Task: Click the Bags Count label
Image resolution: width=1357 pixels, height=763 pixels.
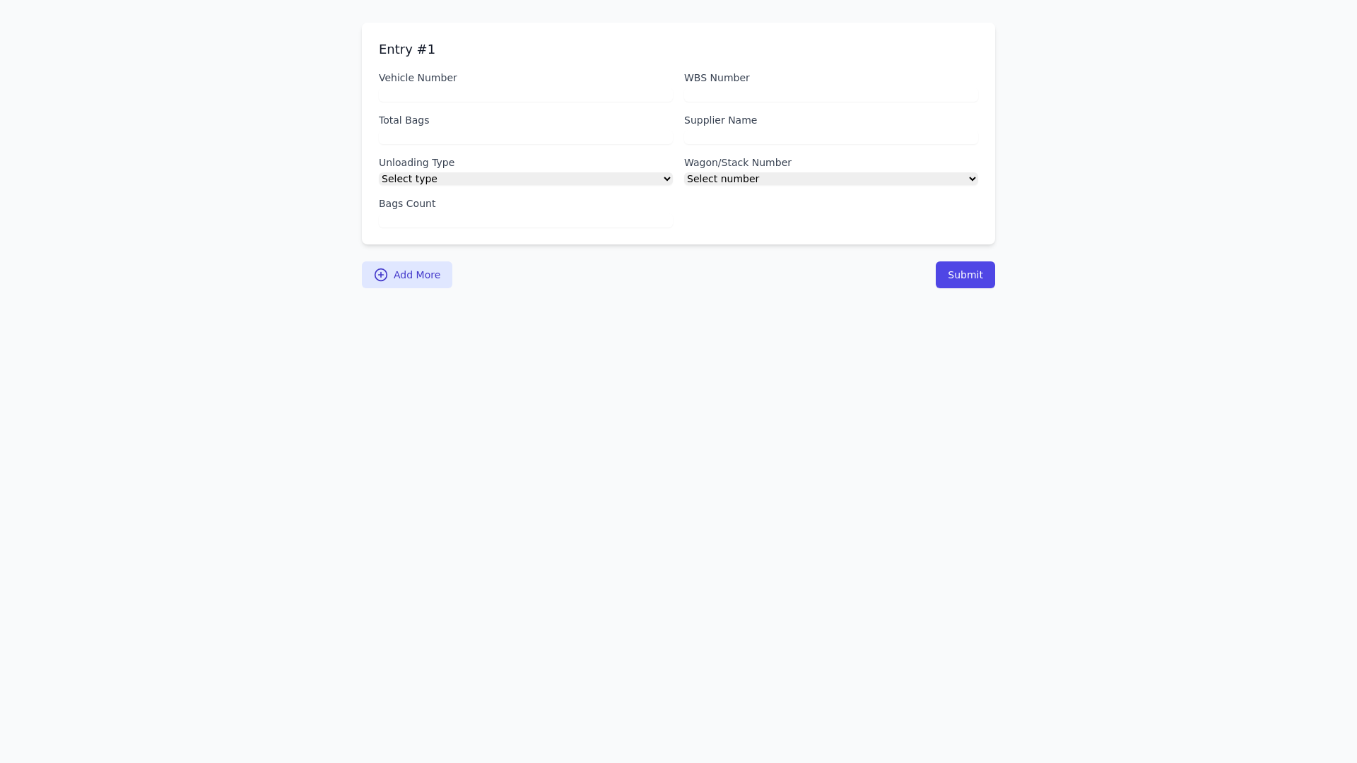Action: 407,203
